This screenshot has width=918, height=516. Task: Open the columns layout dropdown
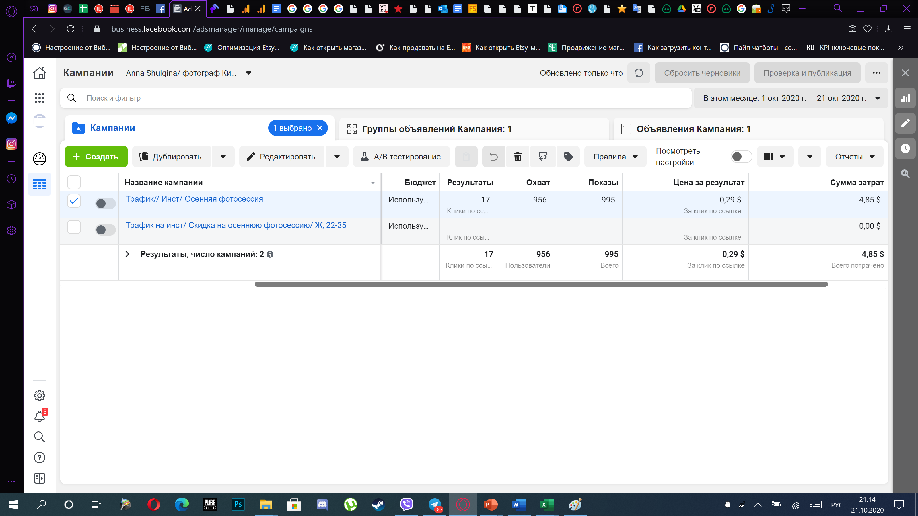775,157
